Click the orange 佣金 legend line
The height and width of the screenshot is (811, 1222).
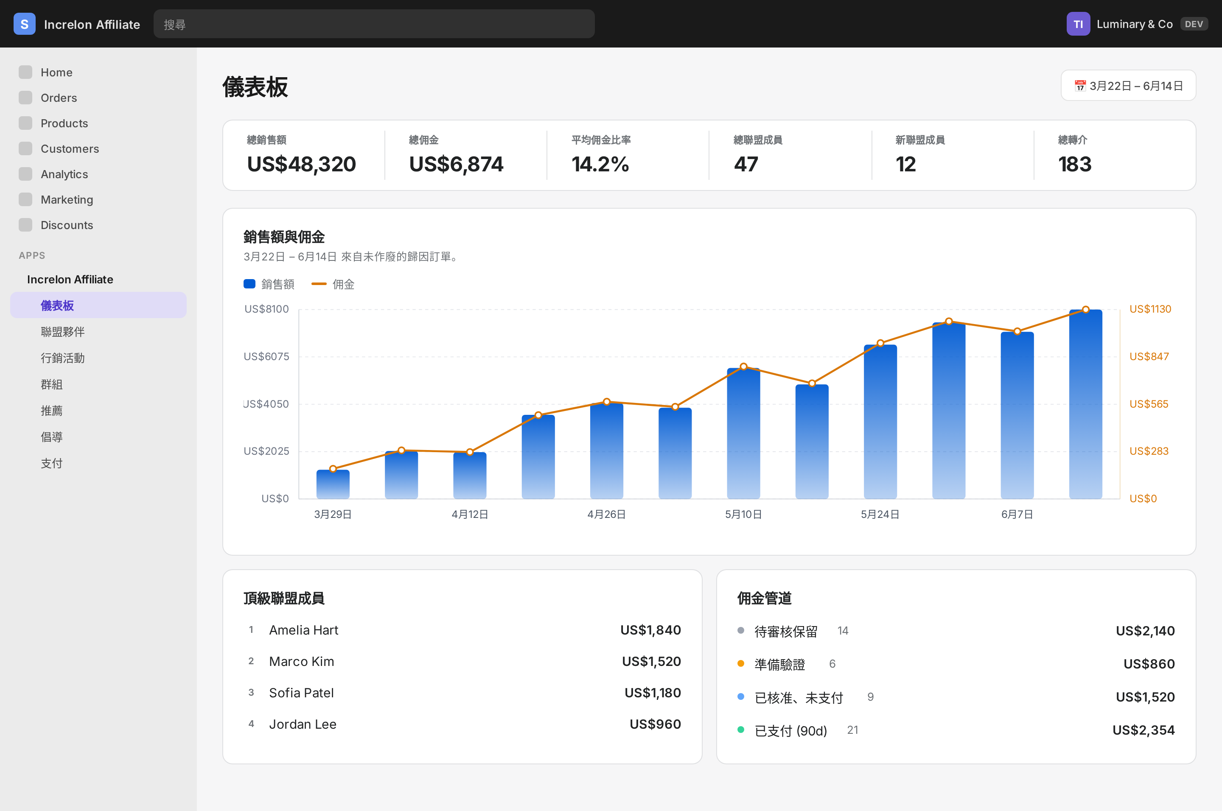coord(319,284)
